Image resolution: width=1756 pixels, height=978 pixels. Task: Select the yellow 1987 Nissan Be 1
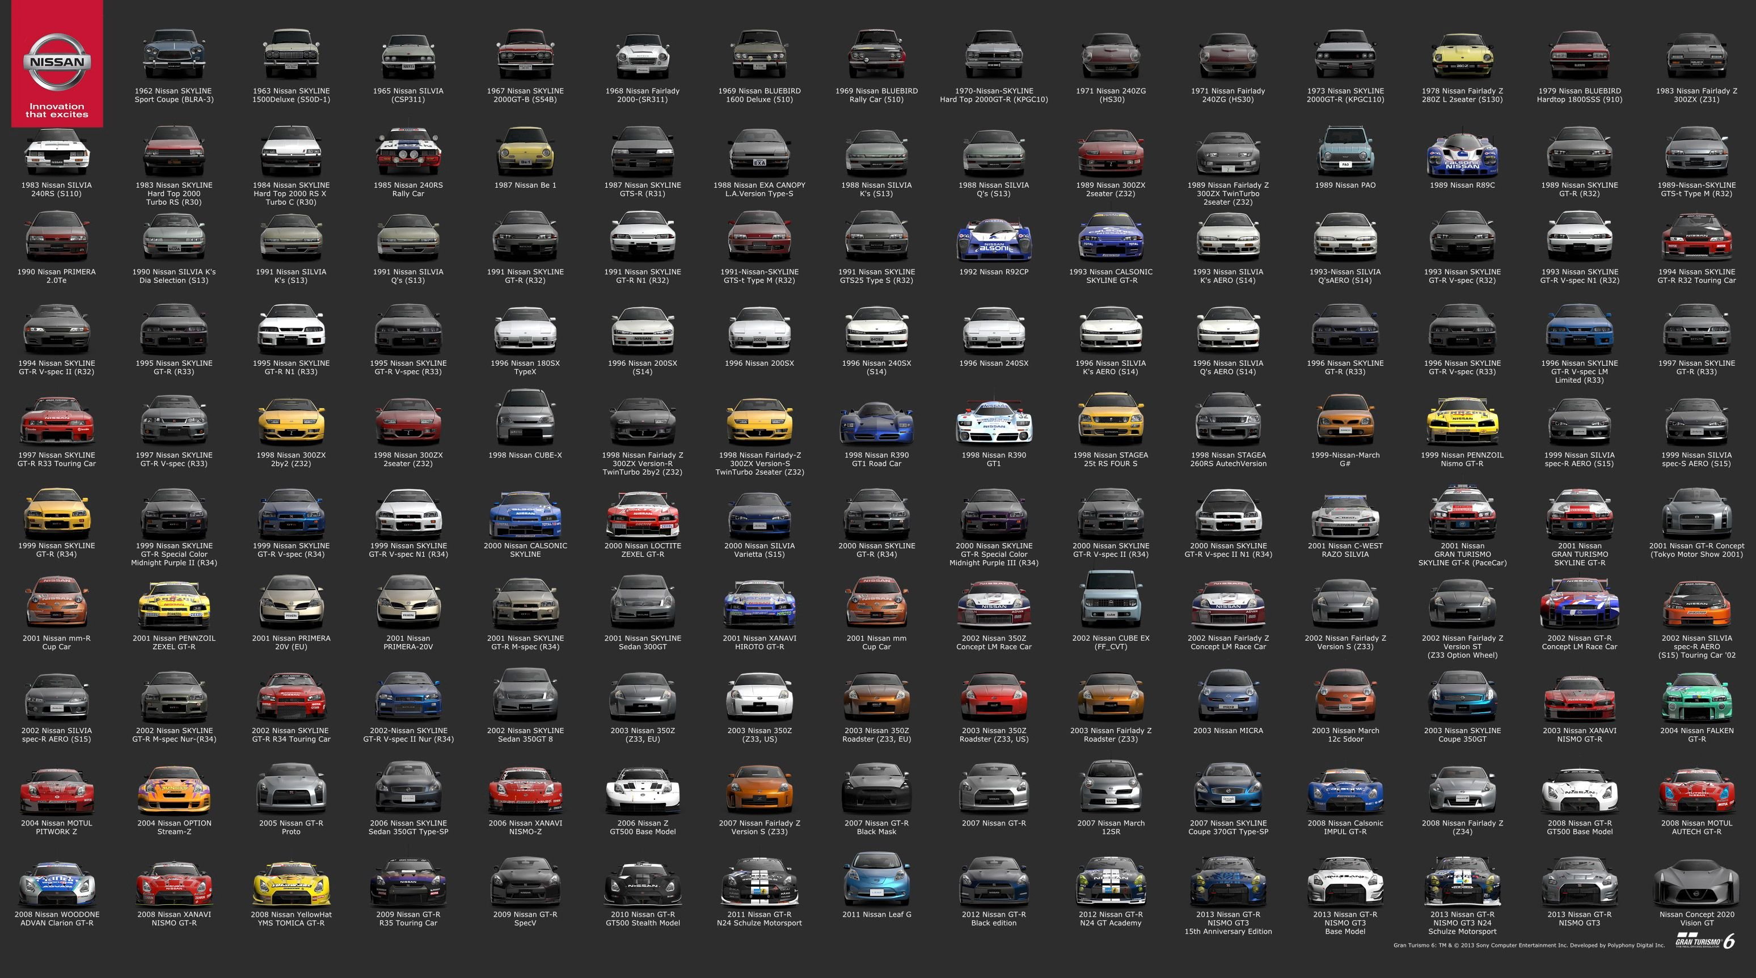click(x=525, y=153)
